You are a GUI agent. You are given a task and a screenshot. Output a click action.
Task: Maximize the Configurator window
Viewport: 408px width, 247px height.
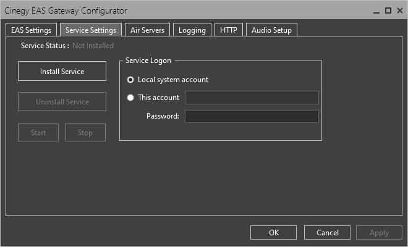(388, 10)
